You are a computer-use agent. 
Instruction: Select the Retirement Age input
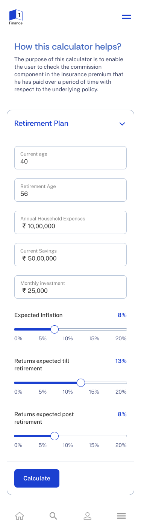click(70, 190)
